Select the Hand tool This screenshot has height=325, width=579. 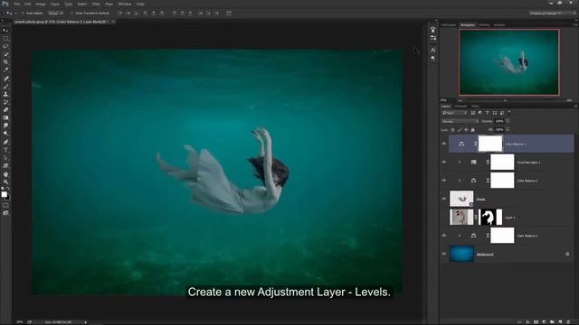pos(5,174)
